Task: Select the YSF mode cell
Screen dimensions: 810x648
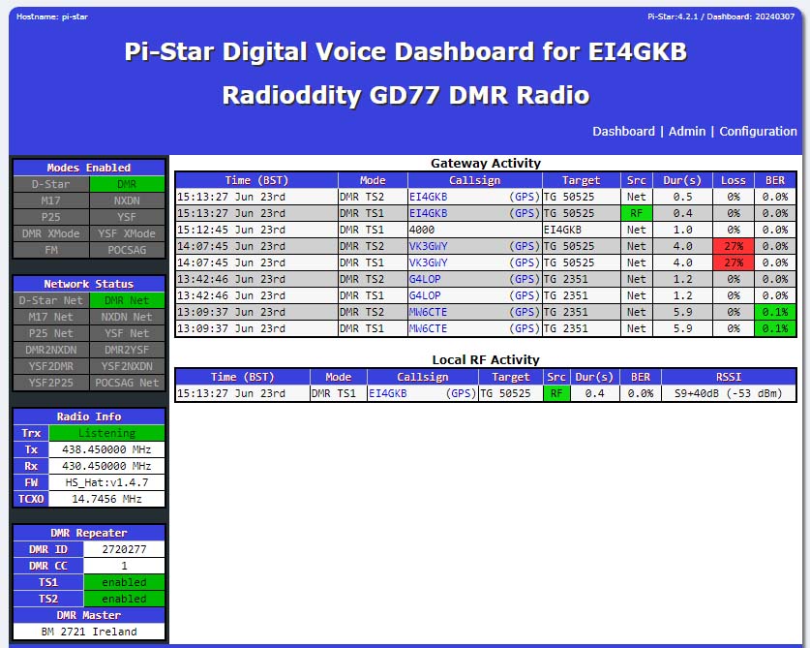Action: (127, 217)
